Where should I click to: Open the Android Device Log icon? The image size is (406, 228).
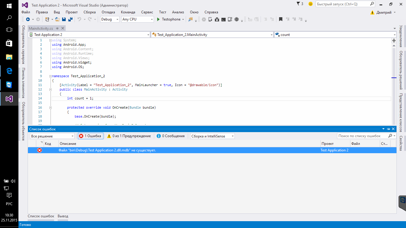tap(230, 19)
